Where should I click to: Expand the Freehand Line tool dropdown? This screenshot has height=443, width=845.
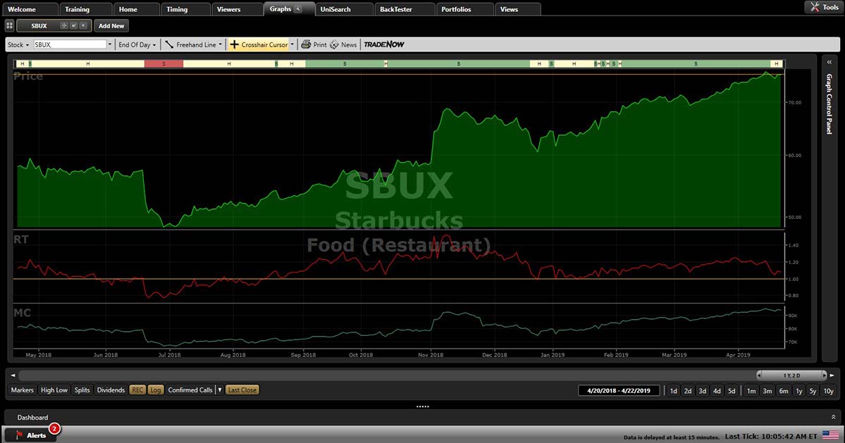(220, 44)
